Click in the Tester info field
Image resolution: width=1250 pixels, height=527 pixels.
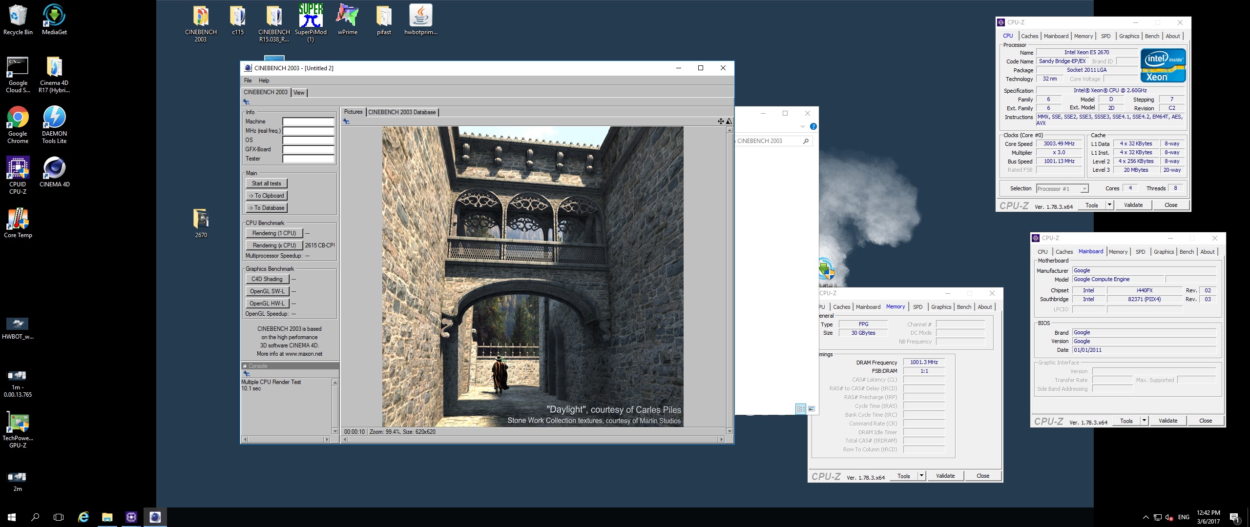pyautogui.click(x=308, y=159)
